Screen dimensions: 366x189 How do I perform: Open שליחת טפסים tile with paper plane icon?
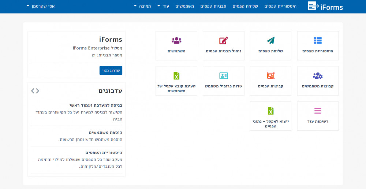point(270,46)
